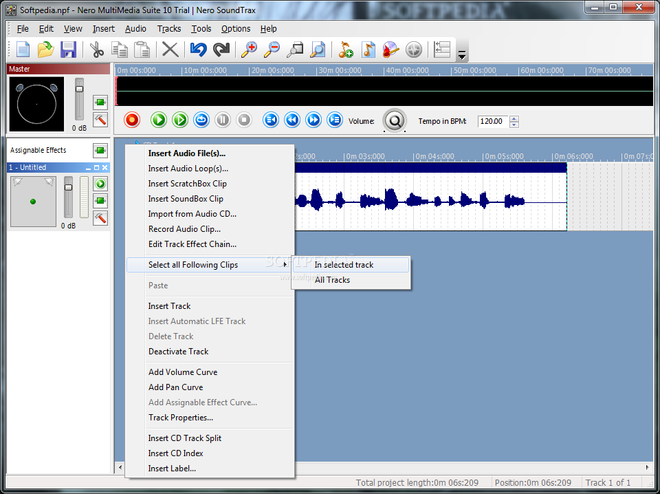This screenshot has width=660, height=494.
Task: Expand Select all Following Clips submenu
Action: click(x=209, y=265)
